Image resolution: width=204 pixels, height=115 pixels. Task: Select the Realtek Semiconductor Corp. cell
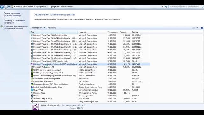pos(90,87)
